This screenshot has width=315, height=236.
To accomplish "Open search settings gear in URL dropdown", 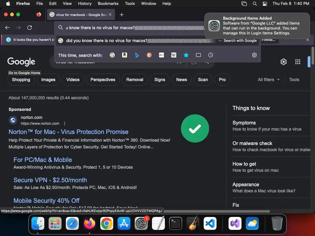I will (x=254, y=55).
